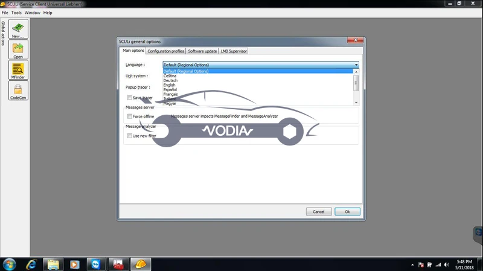Check the Use new filter option
The width and height of the screenshot is (483, 271).
130,136
